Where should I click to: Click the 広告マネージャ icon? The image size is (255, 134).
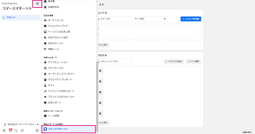[x=45, y=43]
